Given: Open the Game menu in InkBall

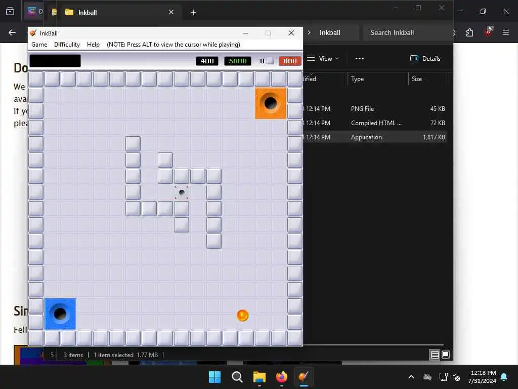Looking at the screenshot, I should pos(39,45).
